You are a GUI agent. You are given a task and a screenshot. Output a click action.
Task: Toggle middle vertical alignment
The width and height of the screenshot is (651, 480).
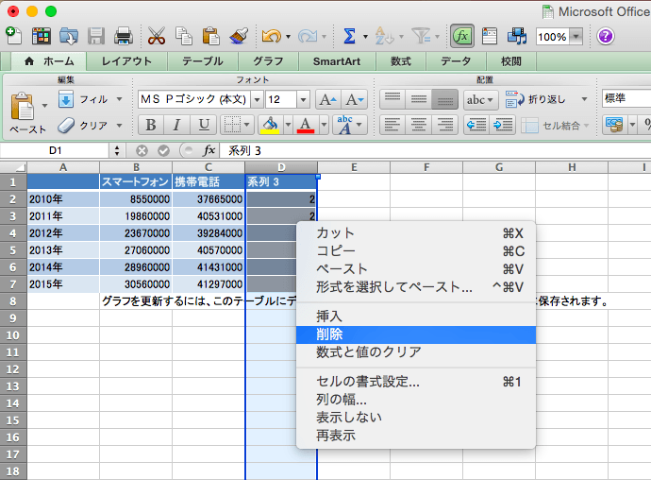coord(419,99)
